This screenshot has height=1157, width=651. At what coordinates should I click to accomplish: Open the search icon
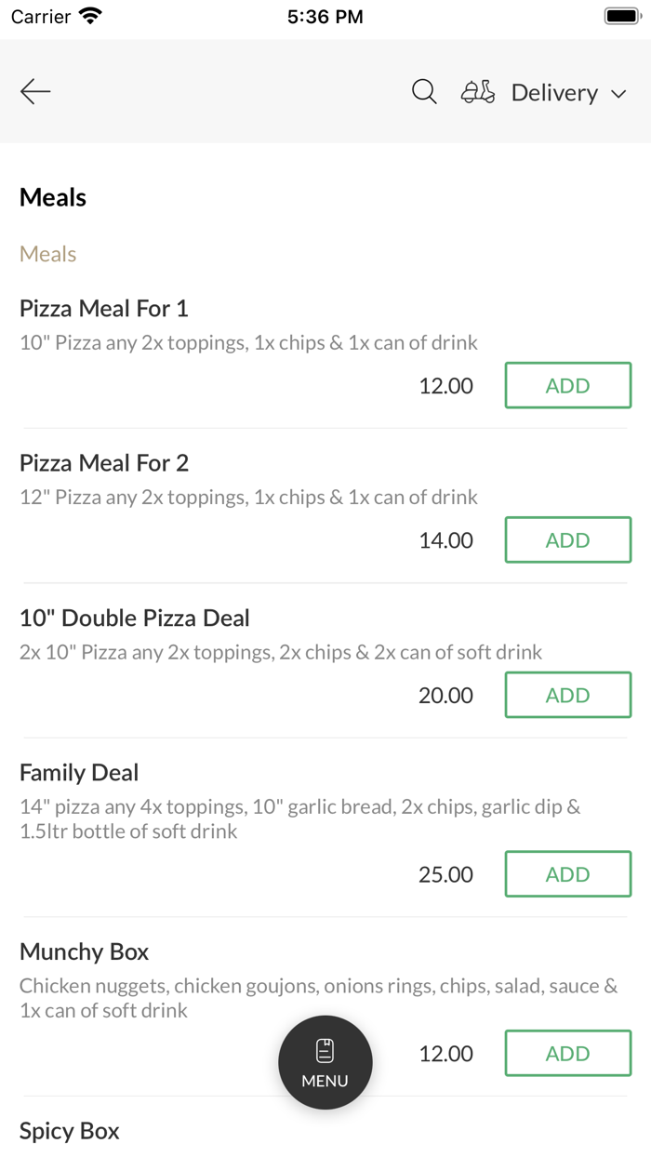pos(424,91)
